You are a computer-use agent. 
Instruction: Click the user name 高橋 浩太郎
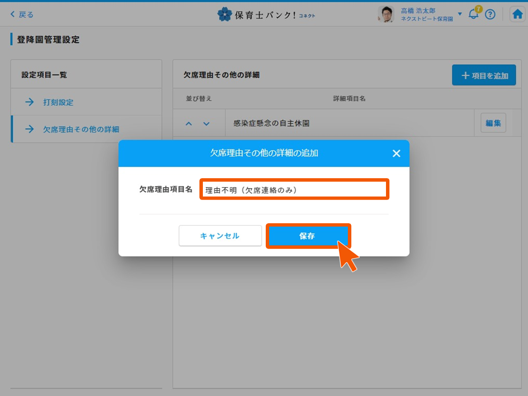click(x=418, y=10)
